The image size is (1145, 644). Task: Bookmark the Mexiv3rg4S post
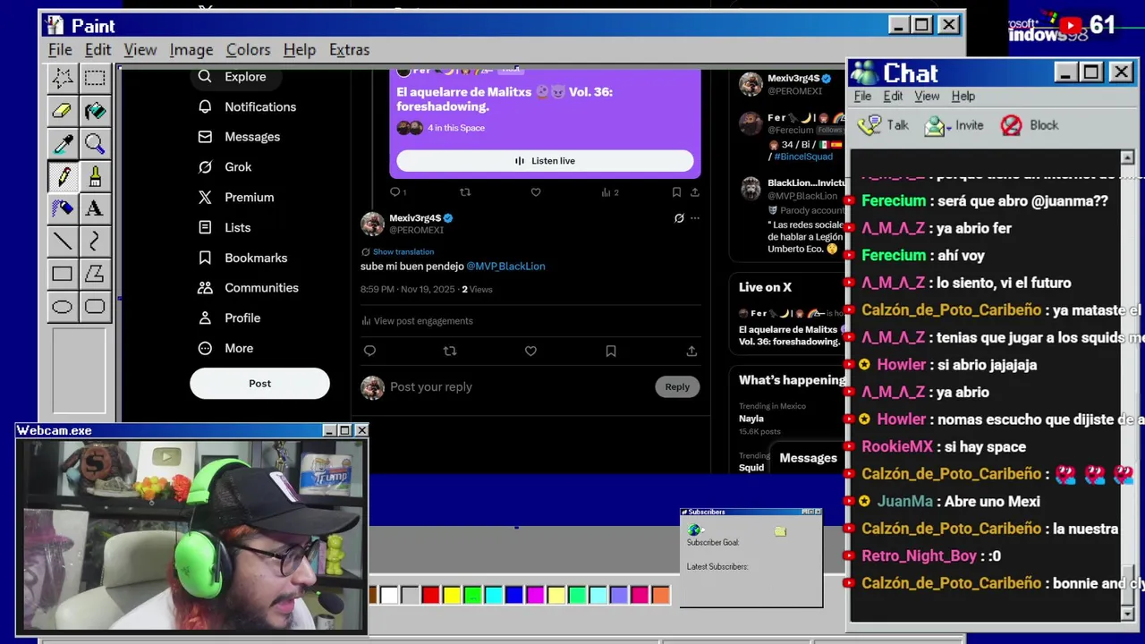611,351
